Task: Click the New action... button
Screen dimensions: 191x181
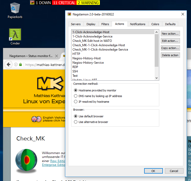Action: [x=170, y=34]
